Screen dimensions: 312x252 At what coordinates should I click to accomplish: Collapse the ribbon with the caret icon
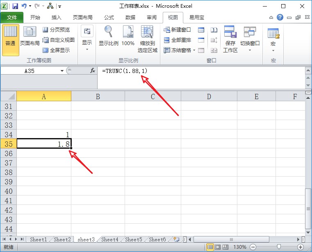[x=271, y=18]
